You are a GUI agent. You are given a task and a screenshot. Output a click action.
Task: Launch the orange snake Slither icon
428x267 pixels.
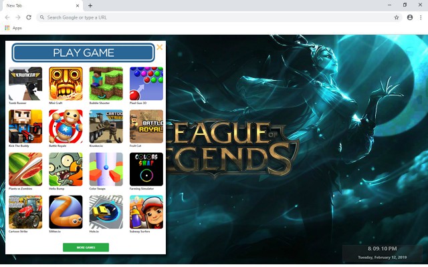(66, 212)
